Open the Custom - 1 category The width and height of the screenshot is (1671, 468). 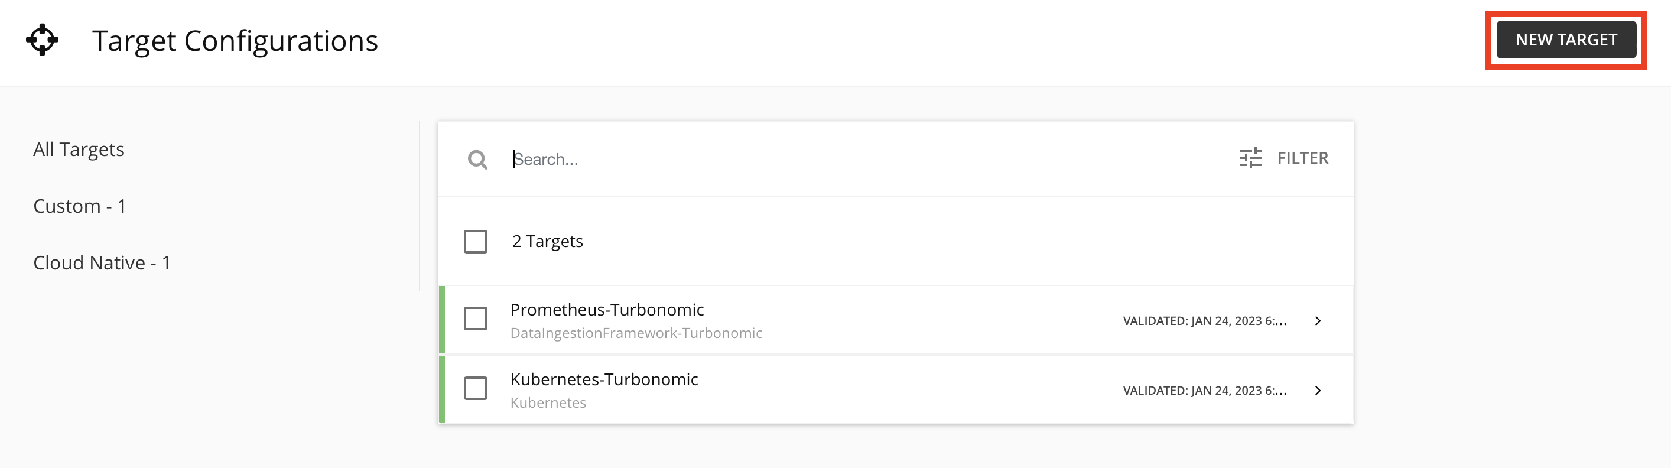point(79,206)
